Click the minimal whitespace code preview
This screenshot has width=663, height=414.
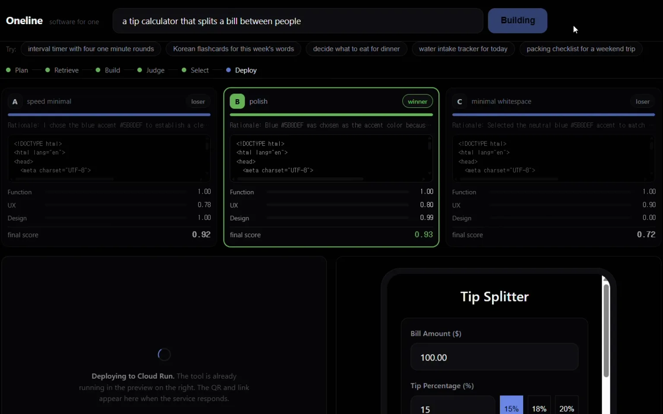(553, 158)
